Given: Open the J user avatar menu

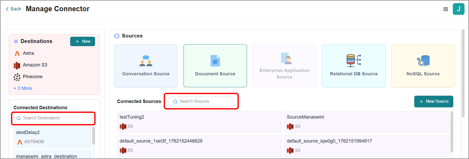Looking at the screenshot, I should pos(459,9).
